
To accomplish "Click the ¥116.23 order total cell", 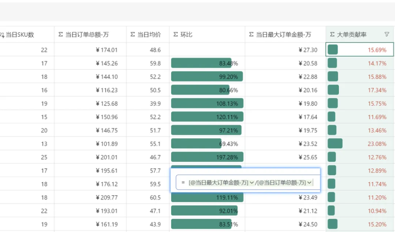I will point(90,90).
